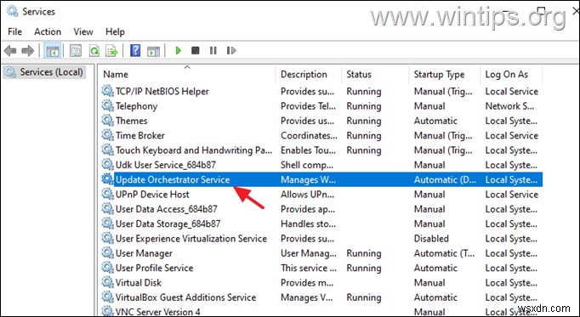Select the User Data Access_684b87 name
This screenshot has width=580, height=317.
pos(167,209)
